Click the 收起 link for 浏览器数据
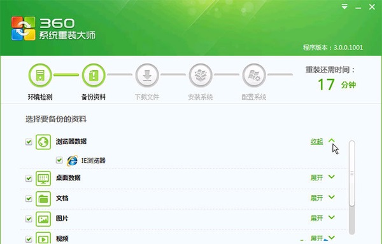The height and width of the screenshot is (244, 382). (x=316, y=142)
